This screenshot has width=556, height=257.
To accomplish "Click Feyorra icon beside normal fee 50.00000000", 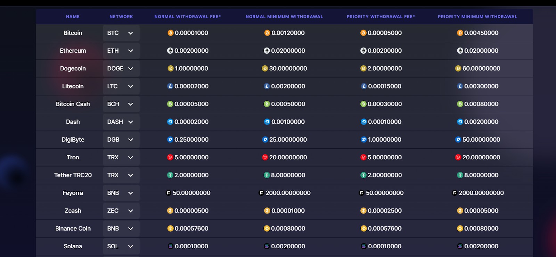I will [169, 193].
